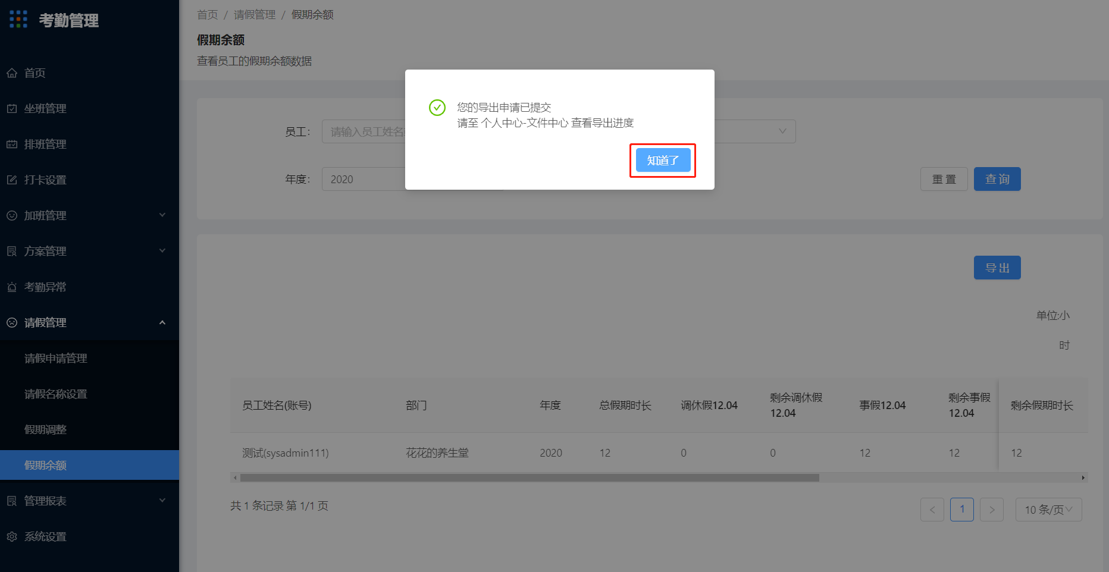Open the 10 条/页 page size dropdown

pos(1048,510)
